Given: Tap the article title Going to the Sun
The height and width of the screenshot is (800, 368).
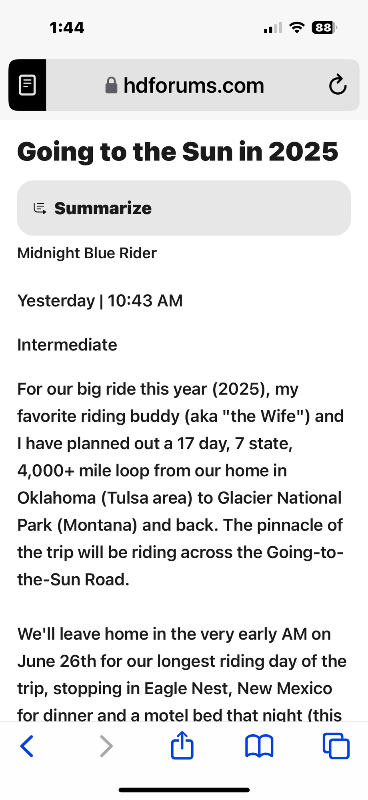Looking at the screenshot, I should point(178,152).
